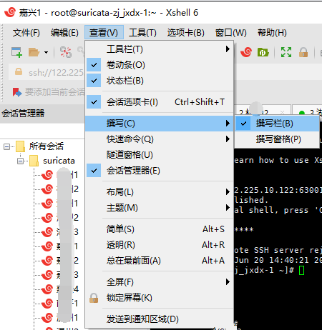The width and height of the screenshot is (322, 330).
Task: Toggle the 撰写栏(B) checked option
Action: tap(277, 124)
